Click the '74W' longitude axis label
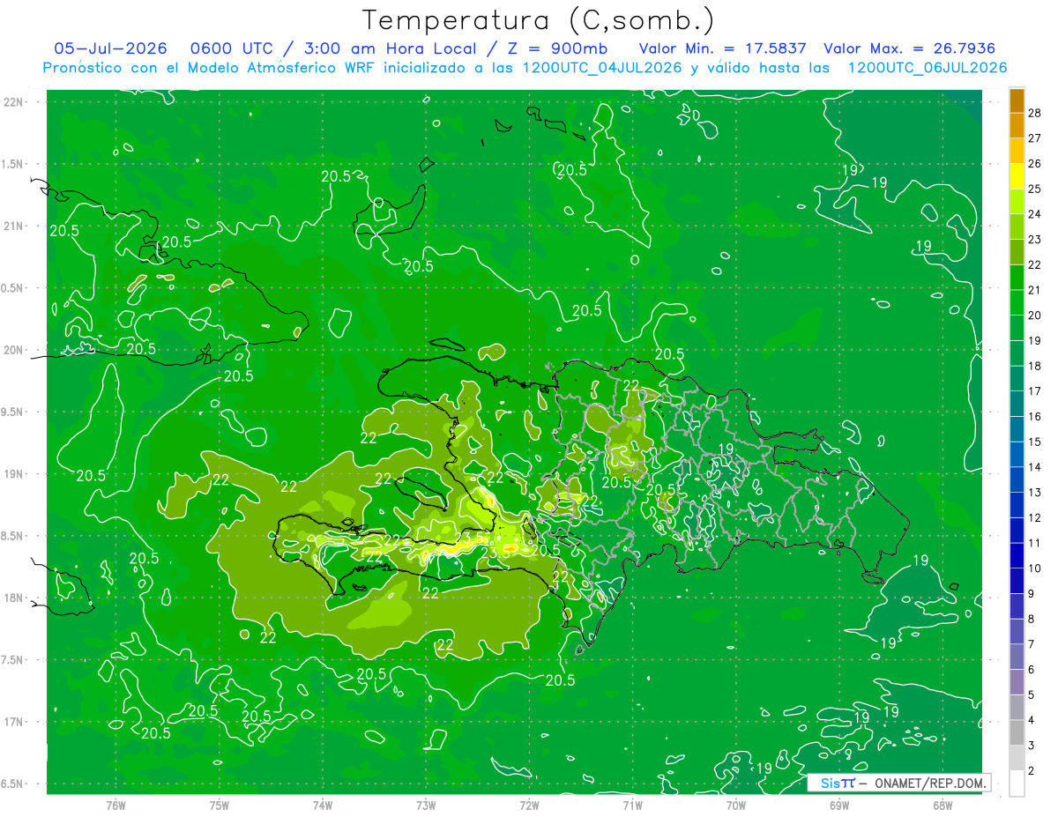The width and height of the screenshot is (1058, 817). click(323, 805)
